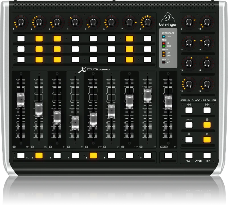The image size is (228, 206).
Task: Click second-row white button under encoder 5
Action: click(93, 49)
